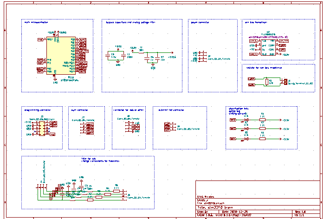The height and width of the screenshot is (219, 324).
Task: Select the yellow STM32 microcontroller symbol body
Action: click(x=61, y=56)
